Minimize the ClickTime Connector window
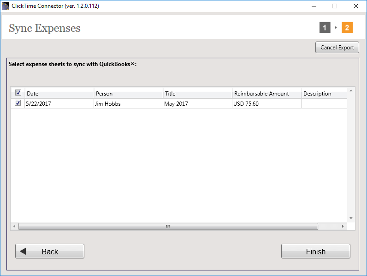Image resolution: width=367 pixels, height=276 pixels. pyautogui.click(x=314, y=6)
